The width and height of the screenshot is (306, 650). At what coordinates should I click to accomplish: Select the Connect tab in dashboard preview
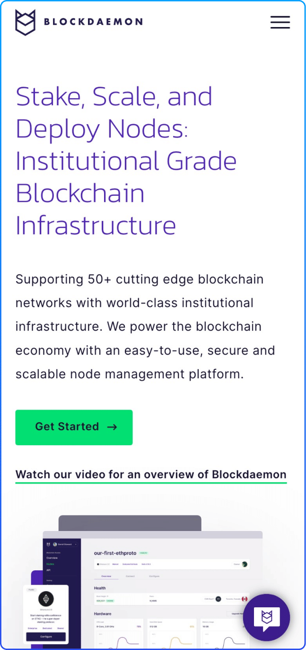pos(130,576)
